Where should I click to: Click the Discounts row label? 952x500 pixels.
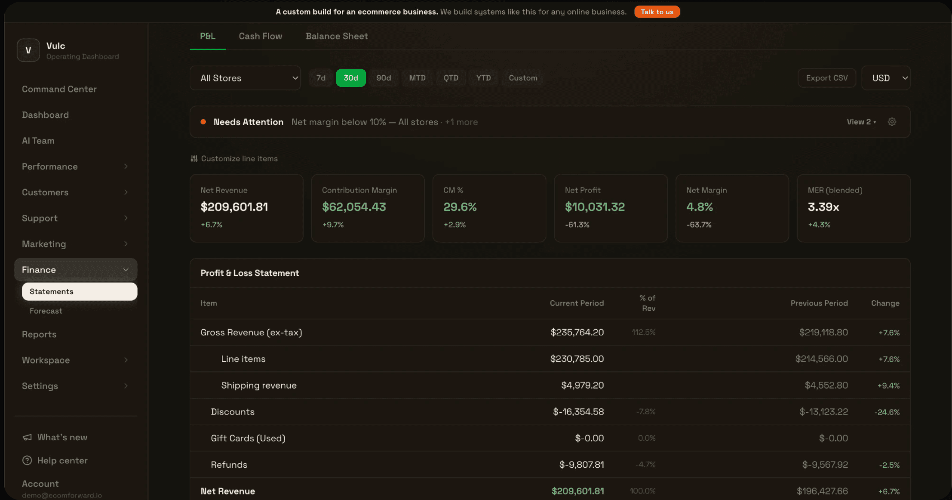[x=233, y=412]
